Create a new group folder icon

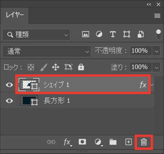coord(113,142)
